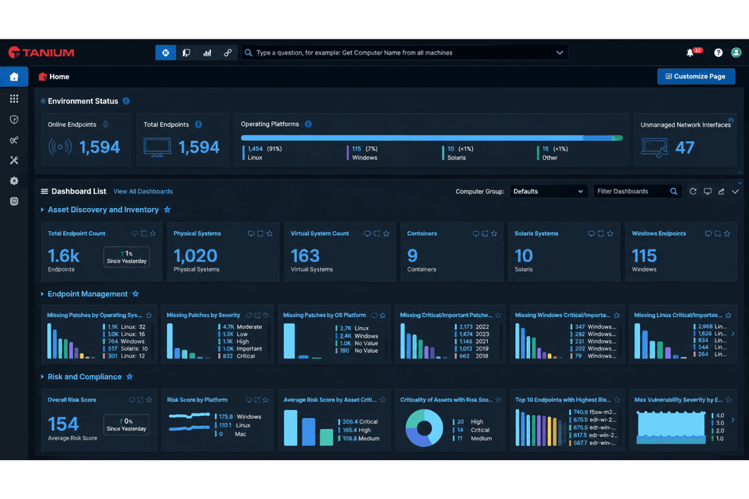Expand the Containers card to full view
The height and width of the screenshot is (499, 749).
coord(485,234)
